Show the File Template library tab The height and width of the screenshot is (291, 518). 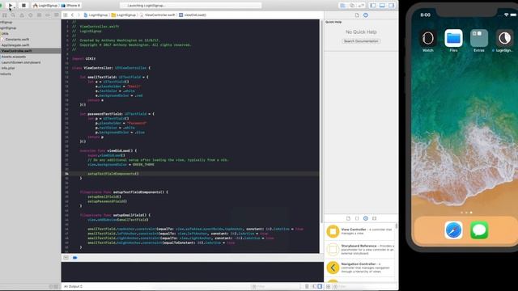348,218
